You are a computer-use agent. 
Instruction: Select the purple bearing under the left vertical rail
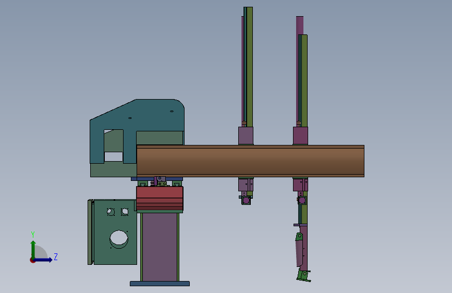point(246,200)
